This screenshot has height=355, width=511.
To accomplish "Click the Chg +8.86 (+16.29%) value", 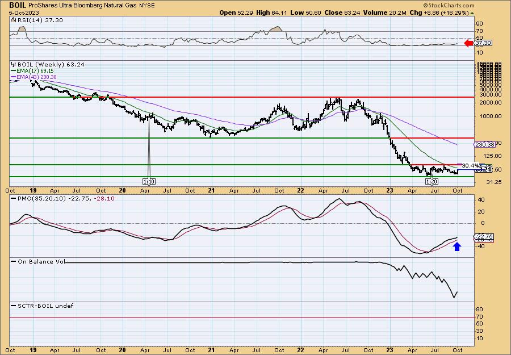I will [x=439, y=12].
